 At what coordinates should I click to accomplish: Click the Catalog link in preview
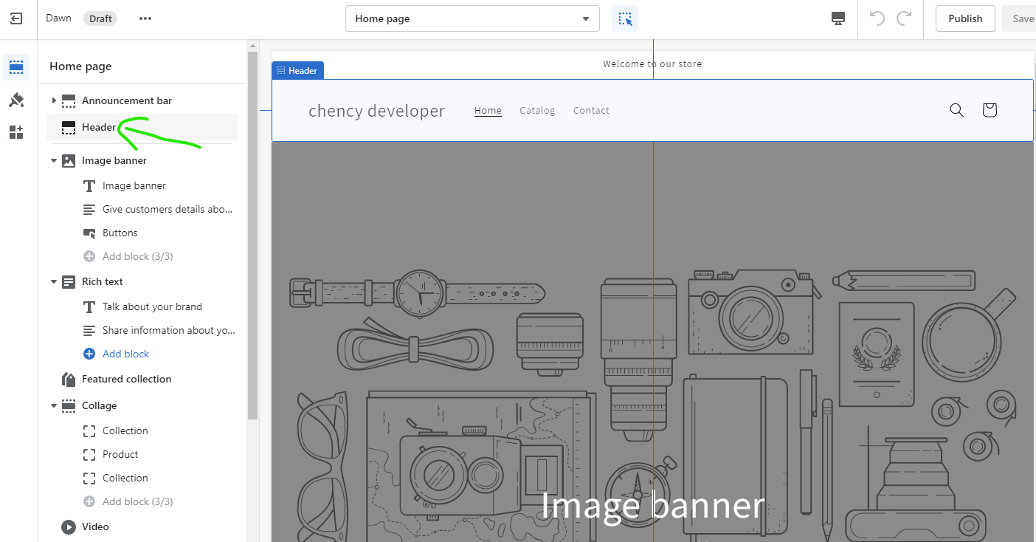pos(536,111)
